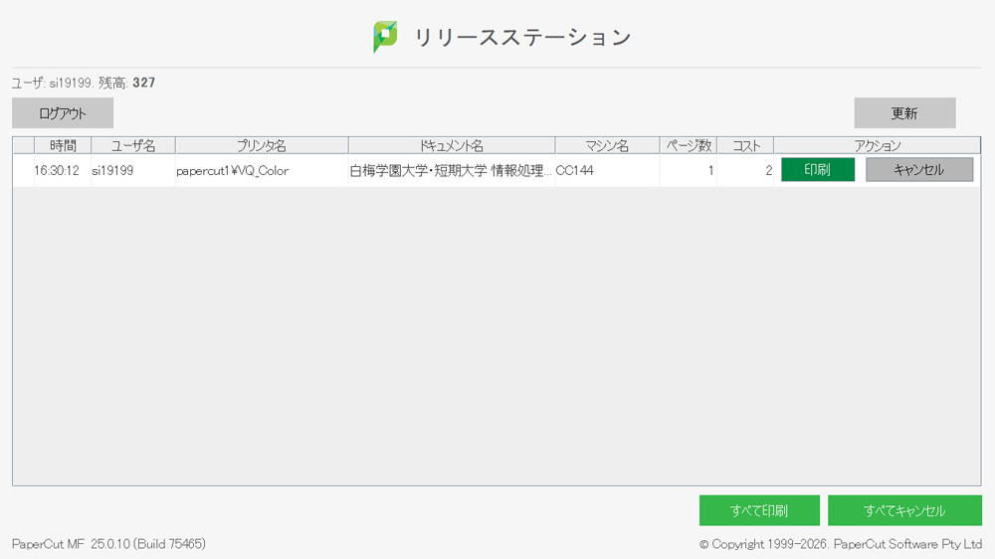Click the Copyright PaperCut Software footer text
The height and width of the screenshot is (559, 995).
pos(840,544)
